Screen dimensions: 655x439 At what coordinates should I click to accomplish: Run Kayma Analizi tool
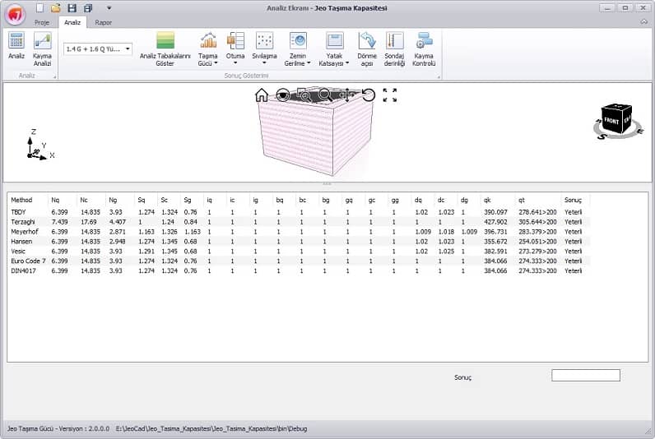tap(42, 46)
